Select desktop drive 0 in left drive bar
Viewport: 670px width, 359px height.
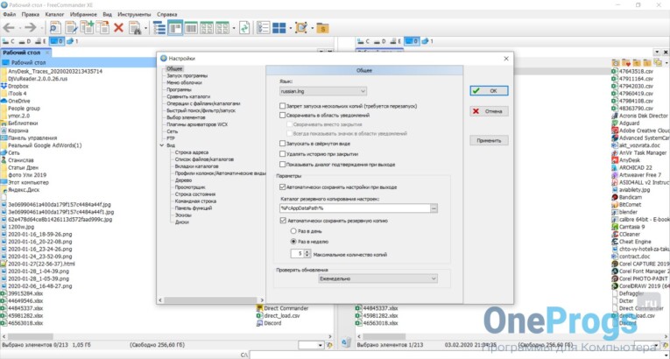57,41
